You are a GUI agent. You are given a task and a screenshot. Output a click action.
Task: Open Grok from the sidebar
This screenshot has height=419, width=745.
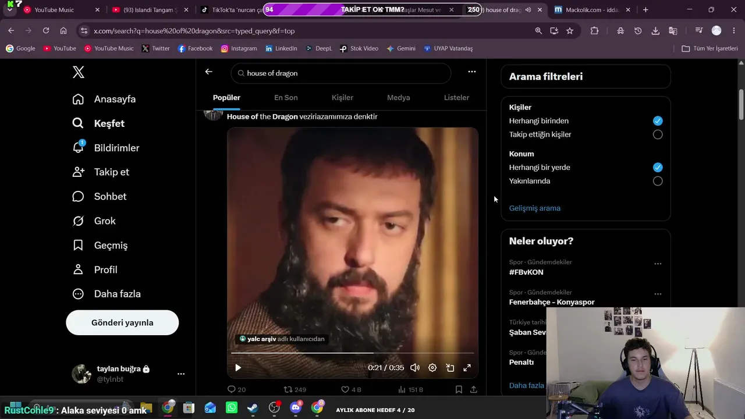[x=94, y=221]
